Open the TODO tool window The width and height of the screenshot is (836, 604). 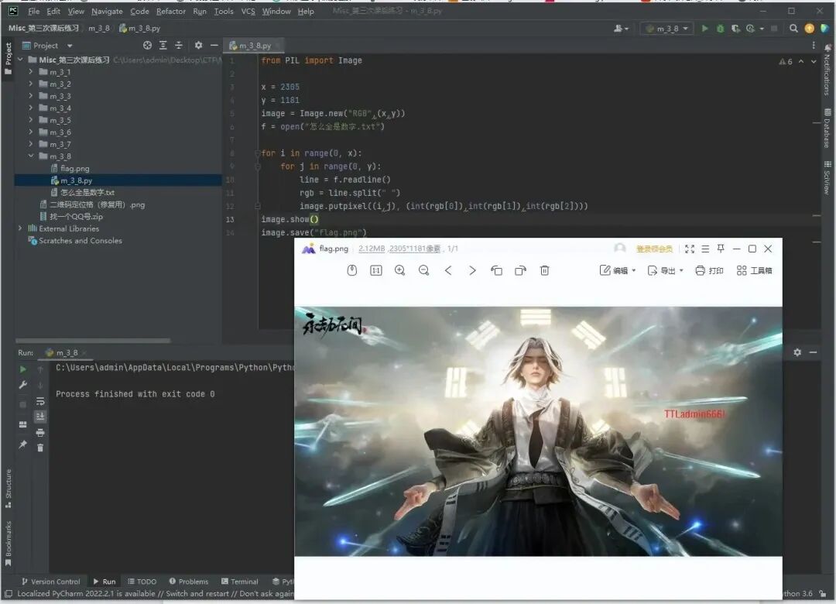tap(142, 581)
